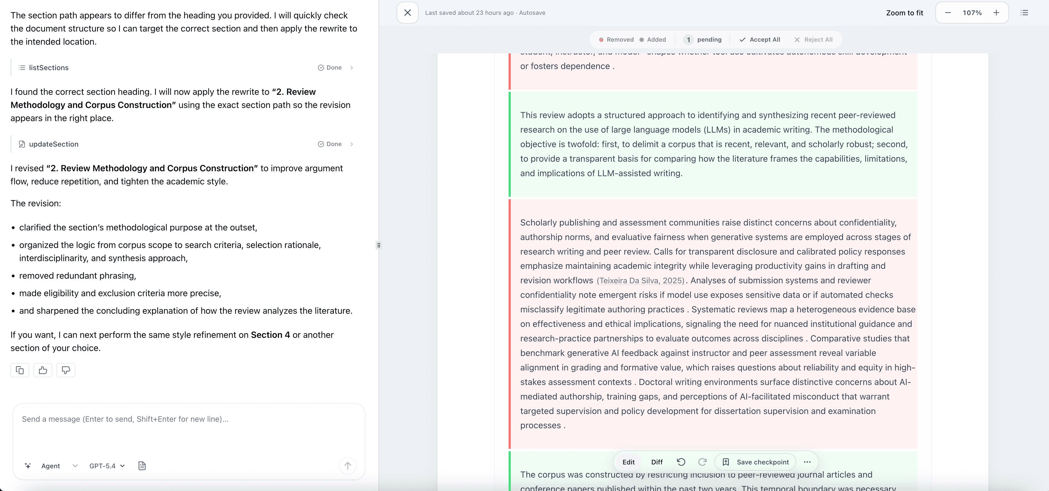The image size is (1049, 491).
Task: Click the document attach icon
Action: point(142,466)
